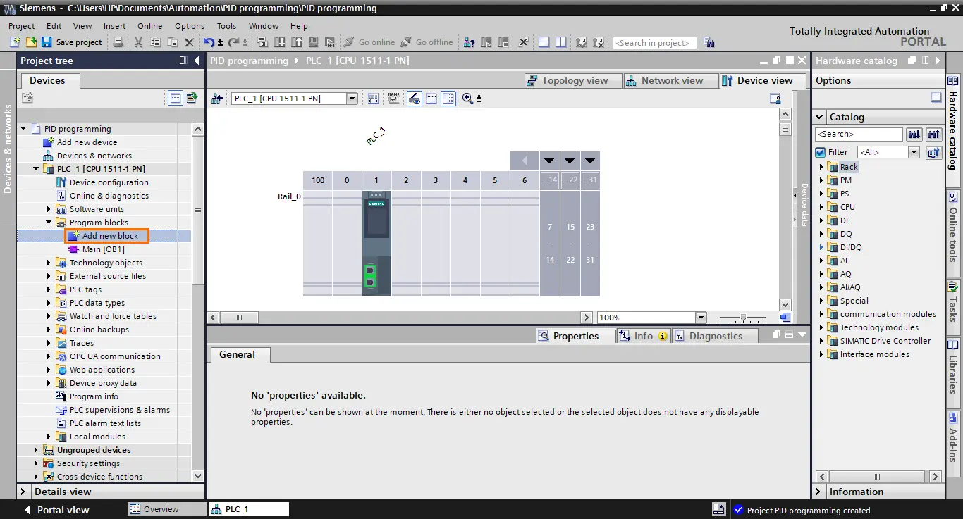Viewport: 963px width, 519px height.
Task: Expand the Technology objects tree node
Action: click(49, 263)
